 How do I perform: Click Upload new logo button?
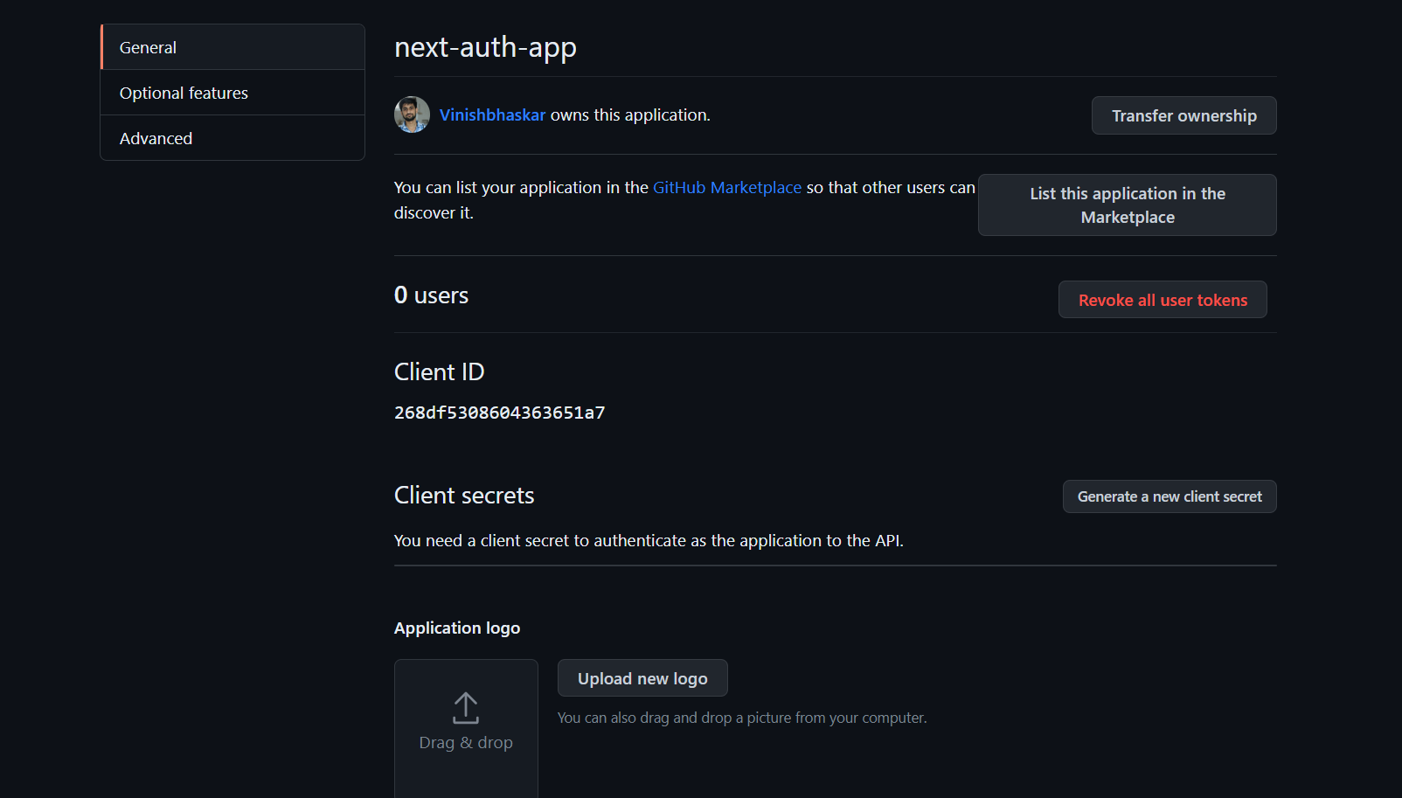[642, 678]
